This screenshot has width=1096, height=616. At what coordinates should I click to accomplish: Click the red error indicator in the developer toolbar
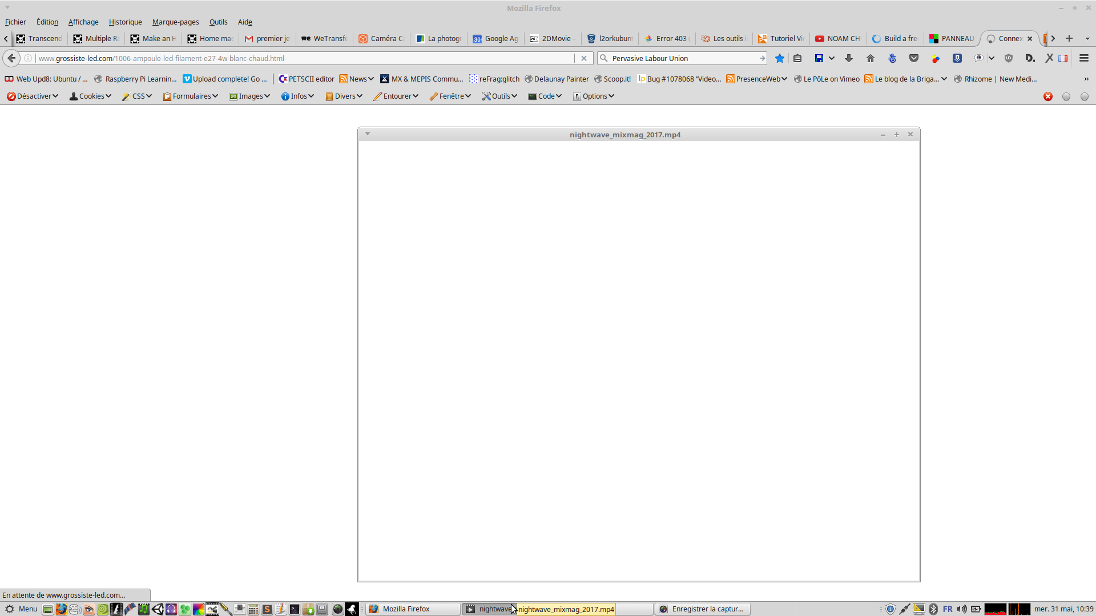pos(1048,96)
